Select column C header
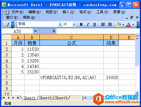The height and width of the screenshot is (107, 141). [x=72, y=37]
